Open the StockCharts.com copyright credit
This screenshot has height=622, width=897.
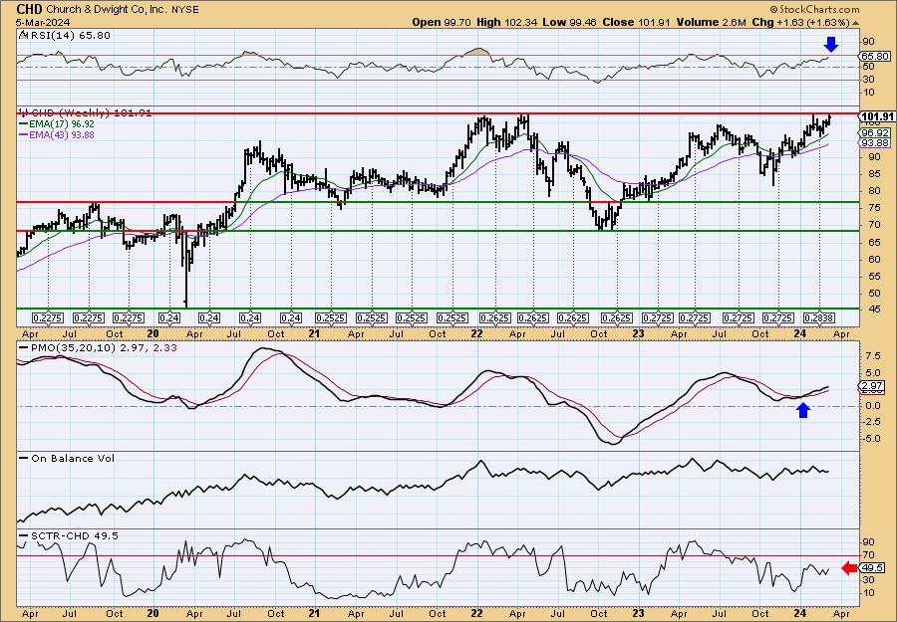tap(814, 9)
